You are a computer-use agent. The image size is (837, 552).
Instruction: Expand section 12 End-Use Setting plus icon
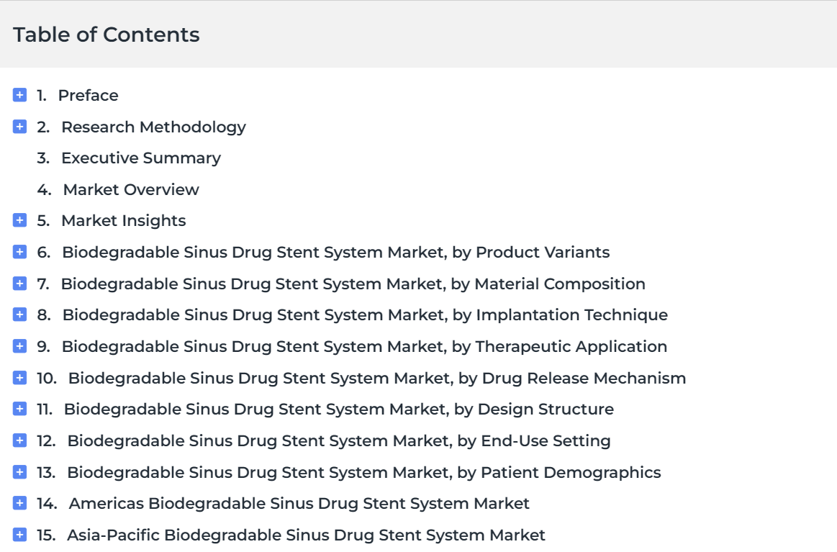20,440
